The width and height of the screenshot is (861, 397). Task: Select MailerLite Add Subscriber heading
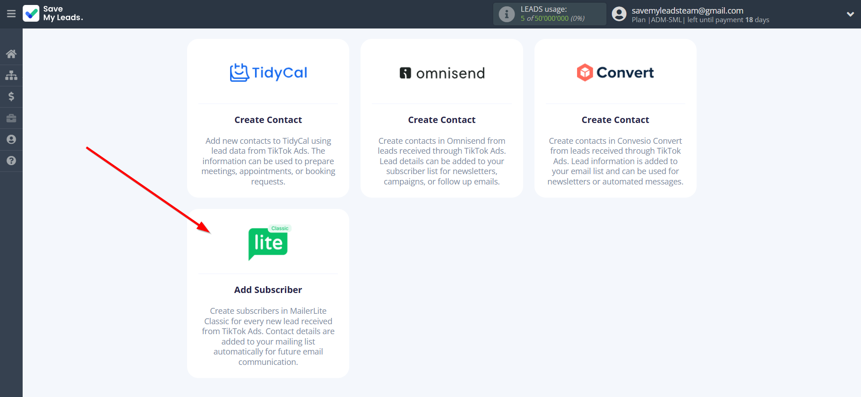(268, 290)
